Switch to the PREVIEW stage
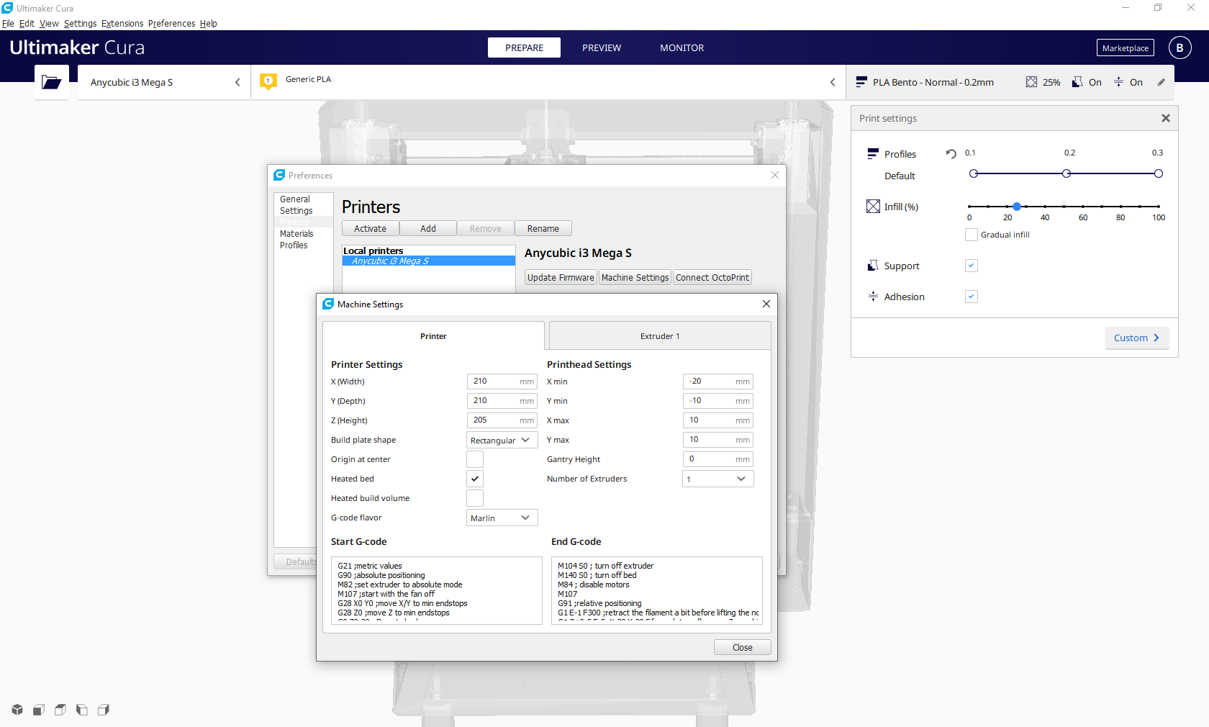1209x727 pixels. tap(602, 48)
